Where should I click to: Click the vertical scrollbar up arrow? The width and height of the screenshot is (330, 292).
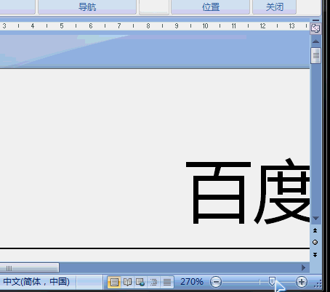pyautogui.click(x=315, y=41)
